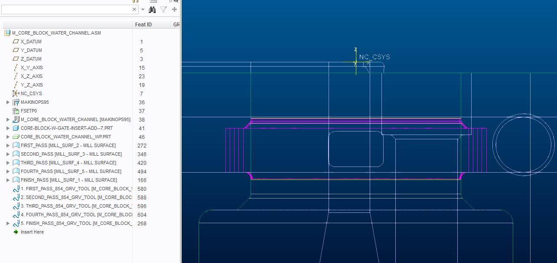
Task: Expand the FOURTH_PASS mill surface node
Action: click(x=8, y=171)
